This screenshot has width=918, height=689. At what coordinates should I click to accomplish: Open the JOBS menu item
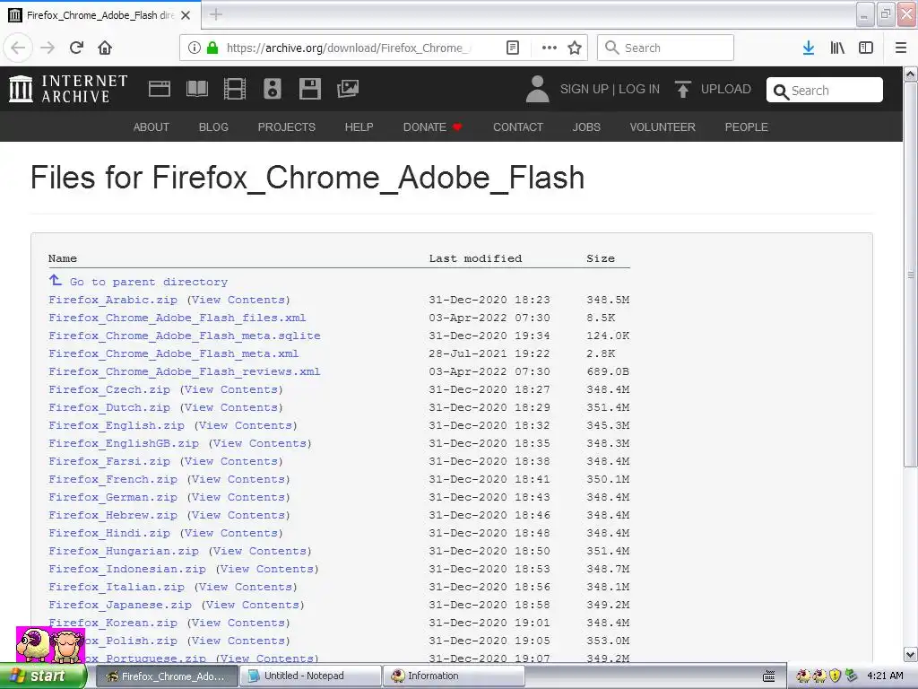586,127
